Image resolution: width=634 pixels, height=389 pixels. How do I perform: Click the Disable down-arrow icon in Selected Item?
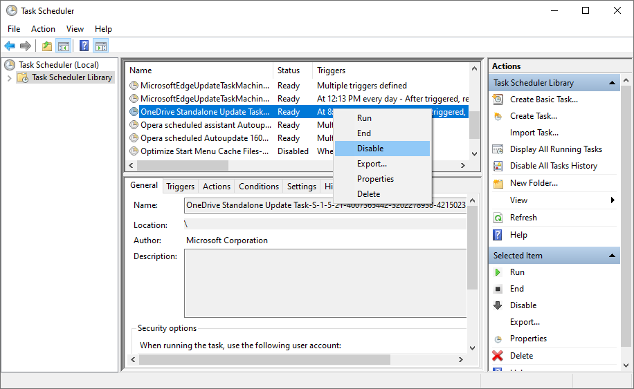coord(498,305)
